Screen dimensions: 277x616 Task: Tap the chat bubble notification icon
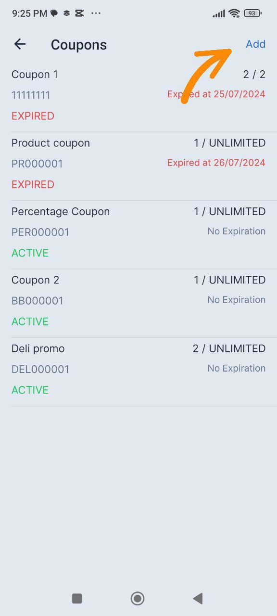(x=54, y=13)
